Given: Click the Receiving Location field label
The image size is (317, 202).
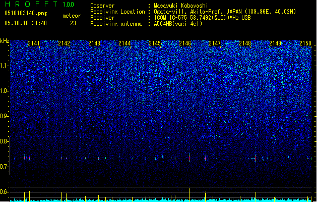Looking at the screenshot, I should (117, 12).
